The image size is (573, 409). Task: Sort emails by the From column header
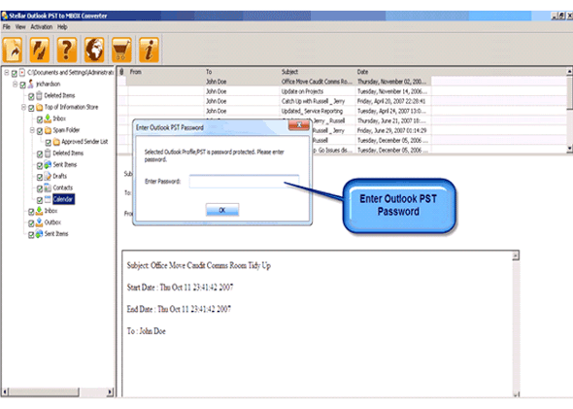point(166,72)
